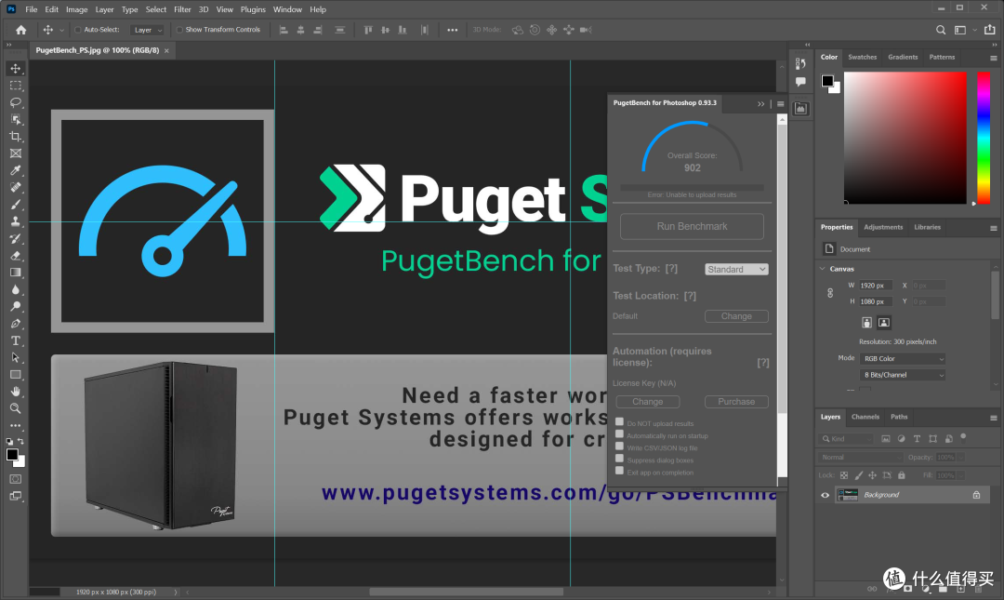Viewport: 1004px width, 600px height.
Task: Check Write CSV/JSON log file
Action: 619,447
